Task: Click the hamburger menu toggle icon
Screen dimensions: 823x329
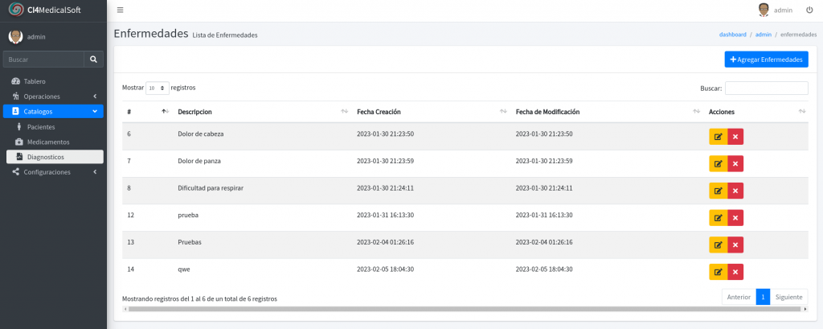Action: click(121, 10)
